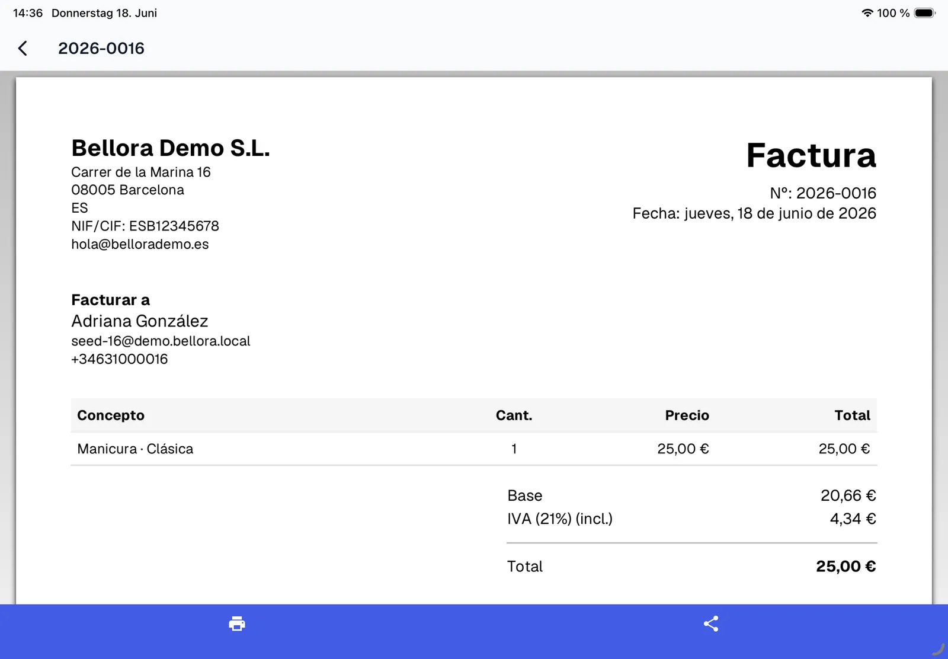Select the Manicura · Clásica line item
948x659 pixels.
[x=135, y=449]
